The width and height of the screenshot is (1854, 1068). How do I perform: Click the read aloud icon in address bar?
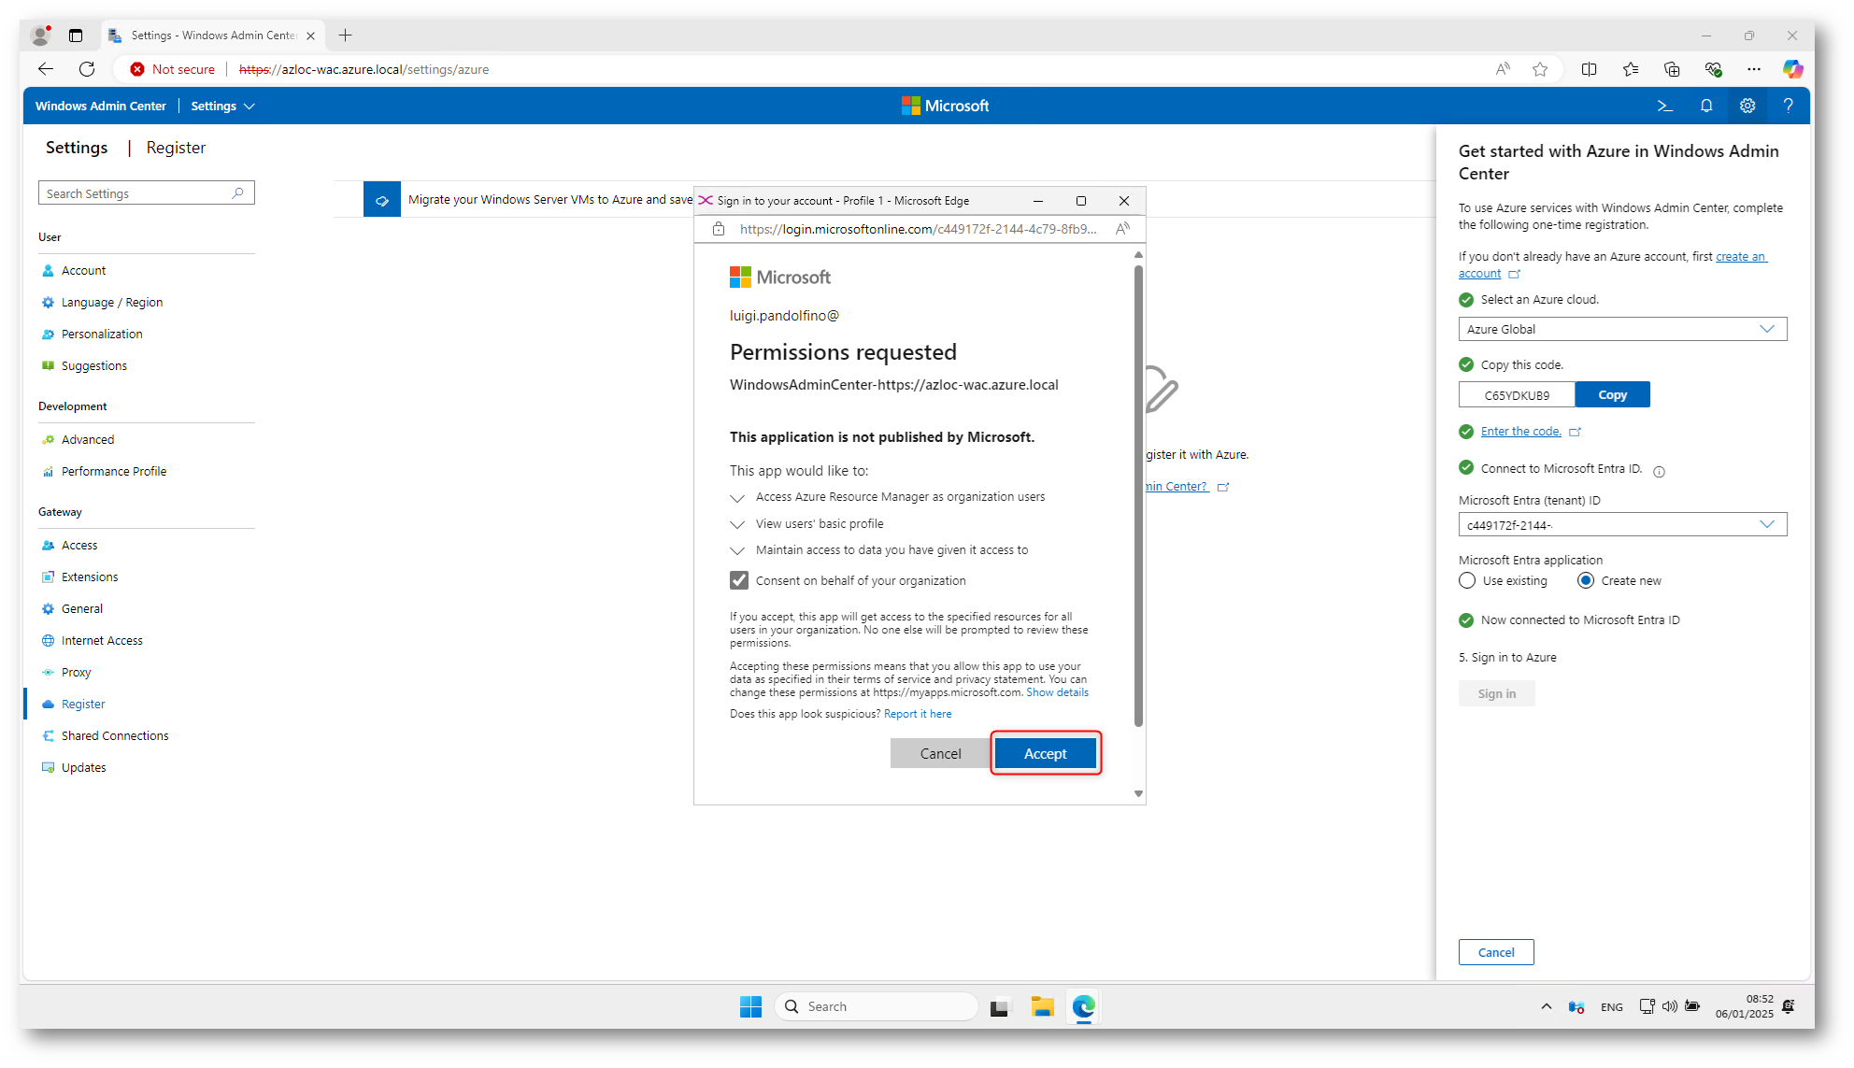pyautogui.click(x=1503, y=69)
